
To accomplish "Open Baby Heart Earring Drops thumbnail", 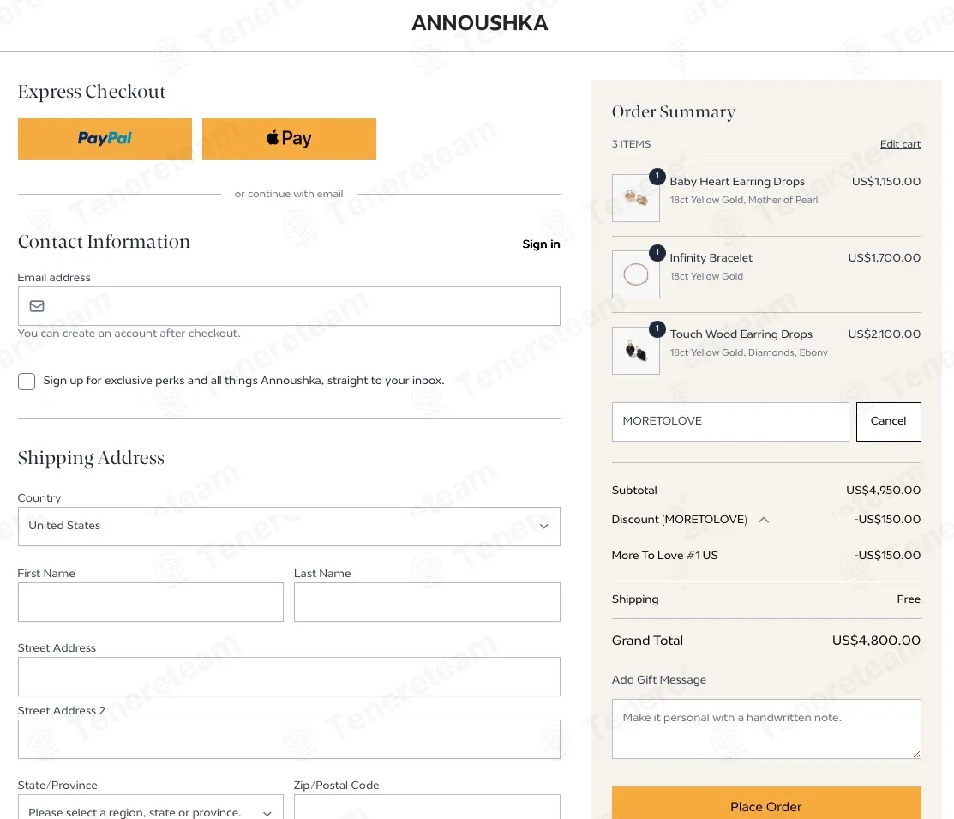I will (636, 198).
